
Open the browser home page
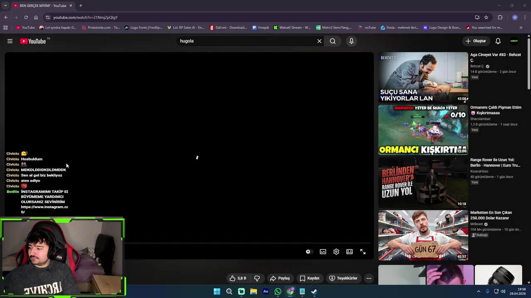tap(36, 17)
